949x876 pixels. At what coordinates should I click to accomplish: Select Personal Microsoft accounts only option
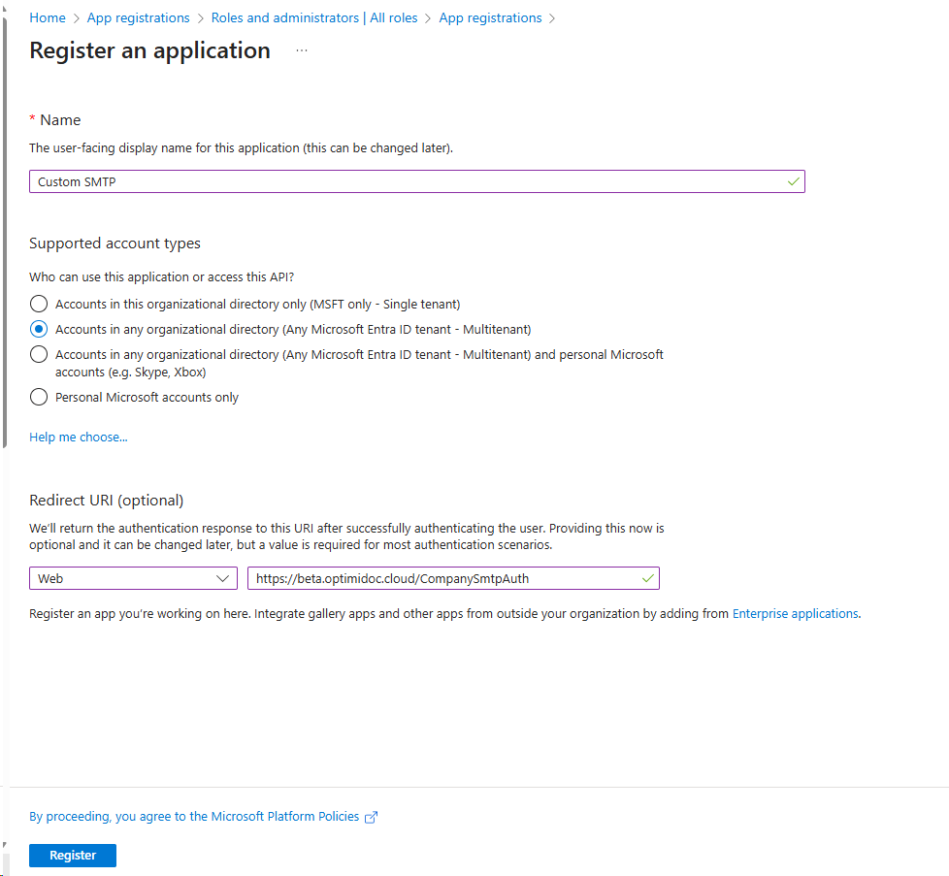click(39, 397)
